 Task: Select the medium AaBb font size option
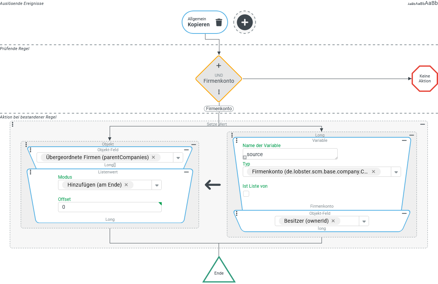(x=420, y=4)
